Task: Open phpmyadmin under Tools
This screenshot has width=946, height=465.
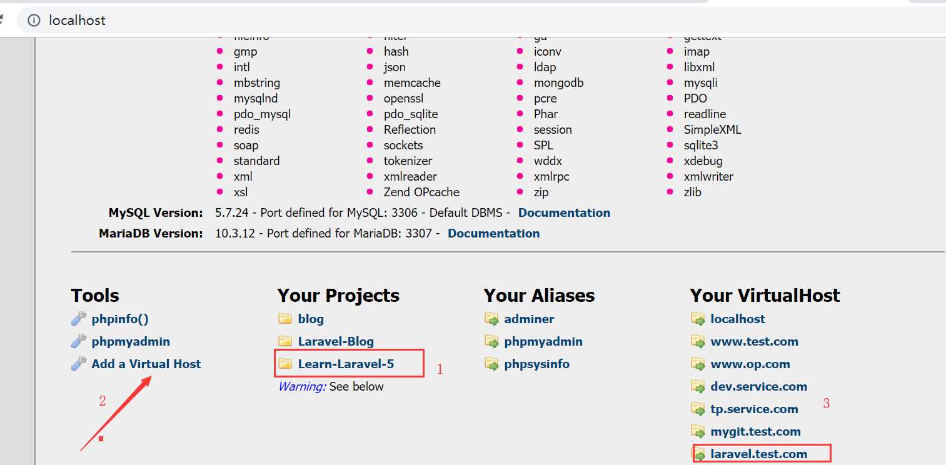Action: pos(131,341)
